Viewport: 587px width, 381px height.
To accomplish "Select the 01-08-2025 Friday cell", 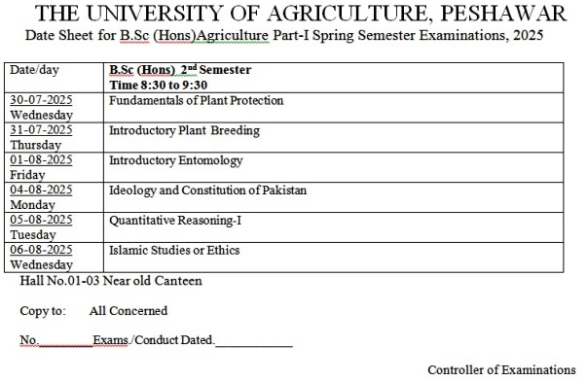I will 54,167.
